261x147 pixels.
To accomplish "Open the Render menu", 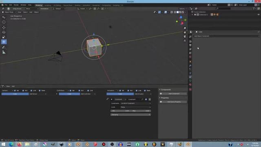I will [16, 5].
